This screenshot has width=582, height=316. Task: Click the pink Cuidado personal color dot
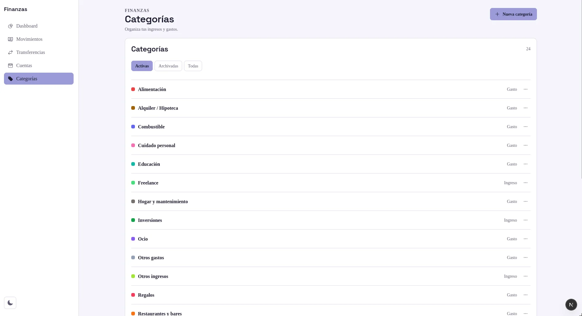pyautogui.click(x=133, y=145)
